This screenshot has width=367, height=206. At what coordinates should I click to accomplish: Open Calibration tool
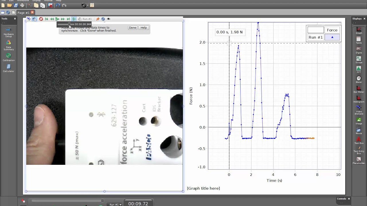coord(9,57)
